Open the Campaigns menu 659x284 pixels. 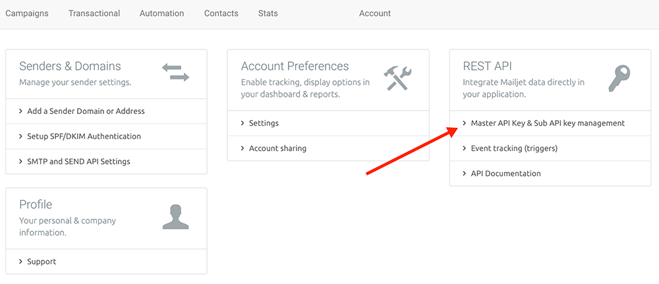(x=27, y=13)
